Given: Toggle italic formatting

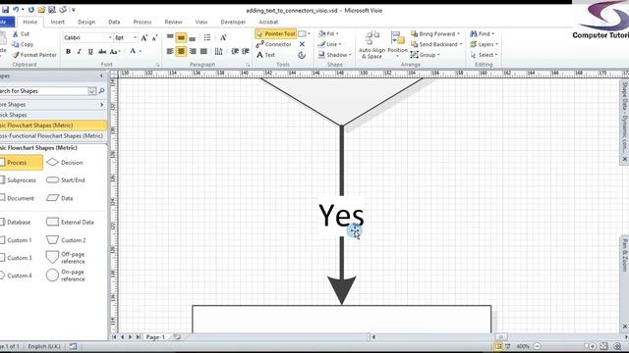Looking at the screenshot, I should tap(79, 51).
